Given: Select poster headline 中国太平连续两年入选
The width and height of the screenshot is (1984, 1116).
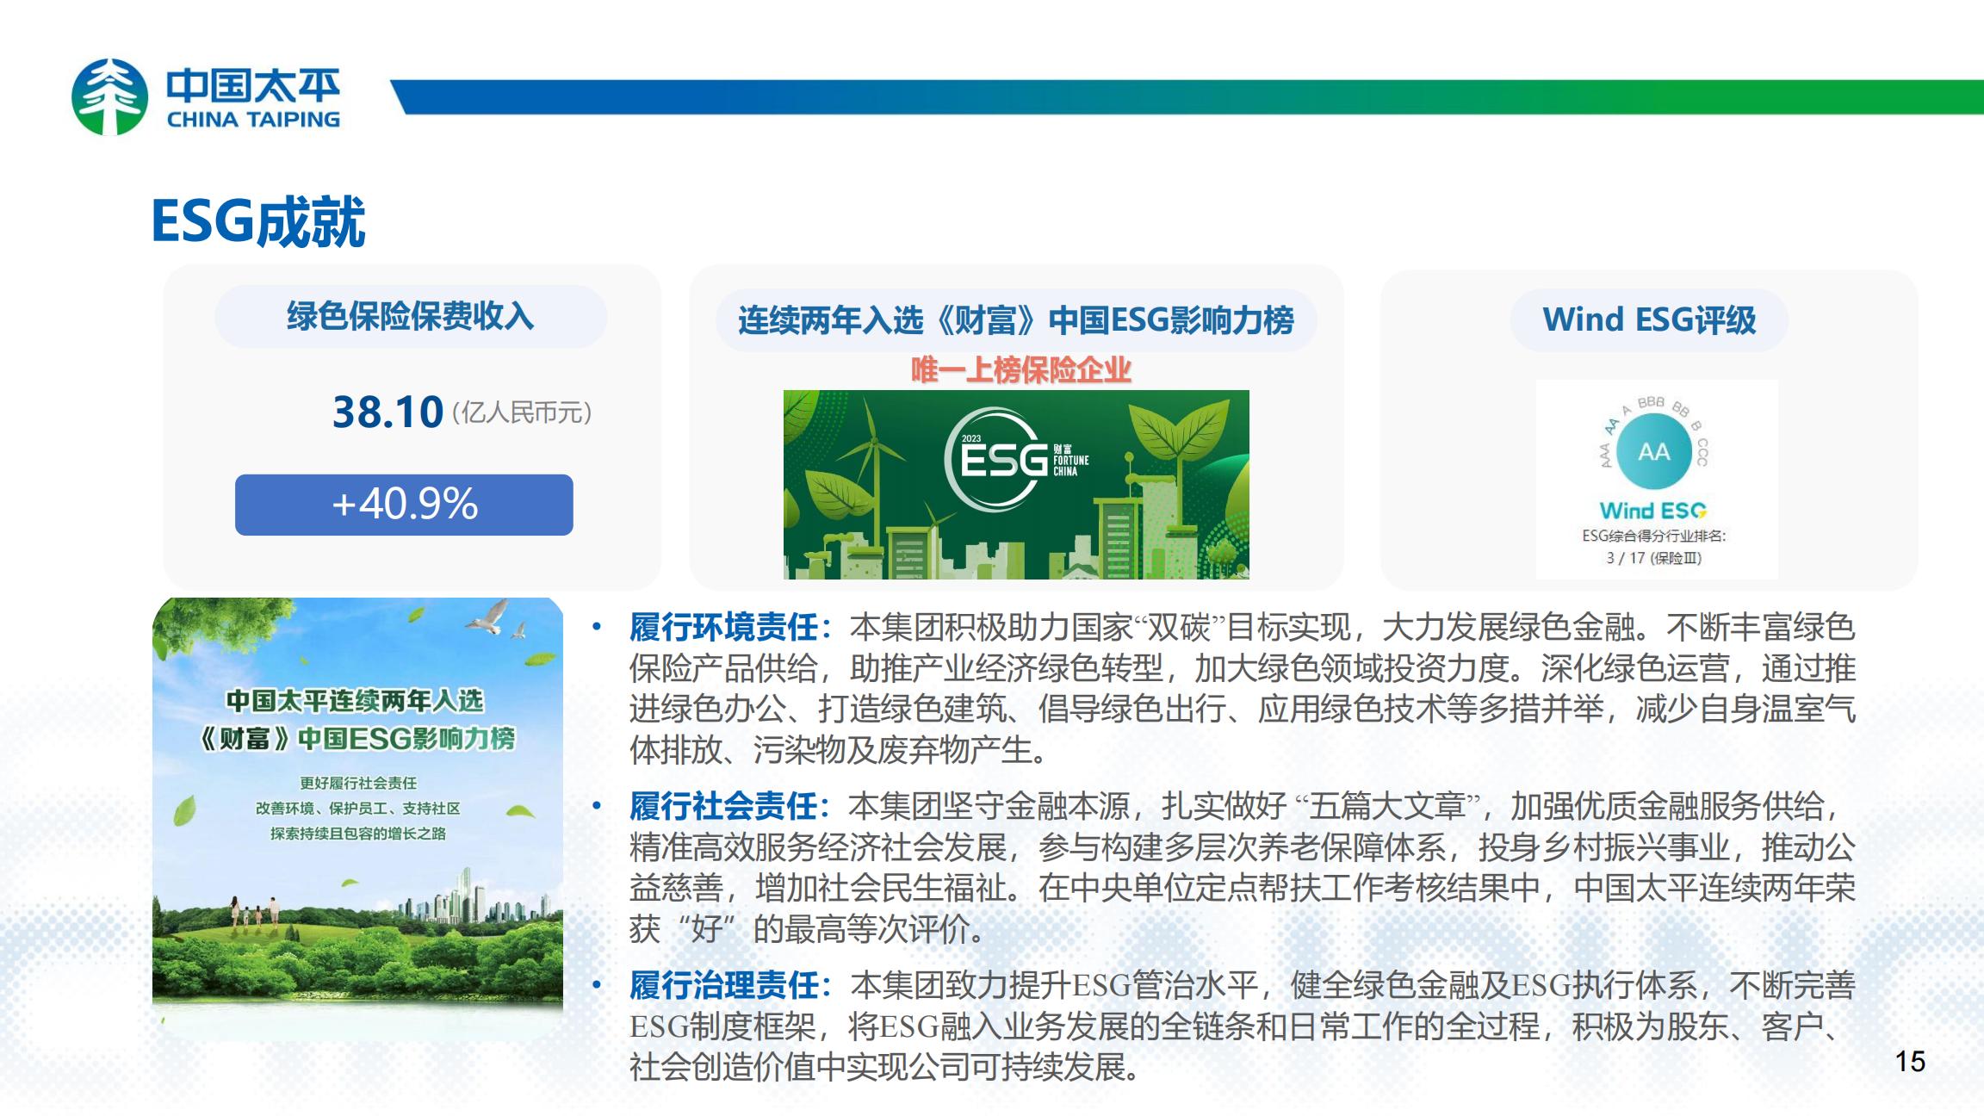Looking at the screenshot, I should click(355, 701).
